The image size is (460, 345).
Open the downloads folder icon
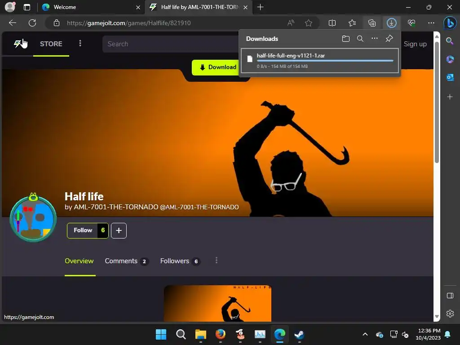(346, 39)
